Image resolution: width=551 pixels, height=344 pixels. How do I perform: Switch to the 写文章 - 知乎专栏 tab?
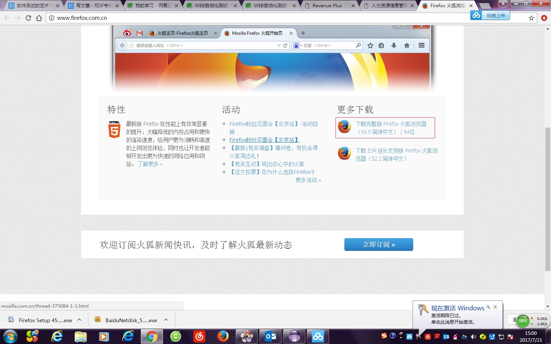pyautogui.click(x=92, y=6)
